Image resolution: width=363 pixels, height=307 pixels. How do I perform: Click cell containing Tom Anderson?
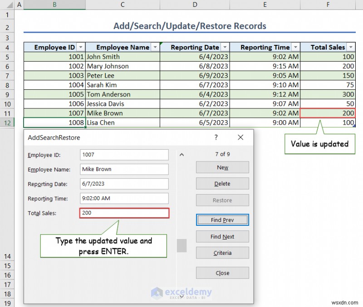tap(123, 94)
